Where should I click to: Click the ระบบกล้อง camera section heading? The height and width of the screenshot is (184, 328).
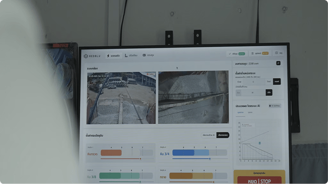[x=92, y=68]
